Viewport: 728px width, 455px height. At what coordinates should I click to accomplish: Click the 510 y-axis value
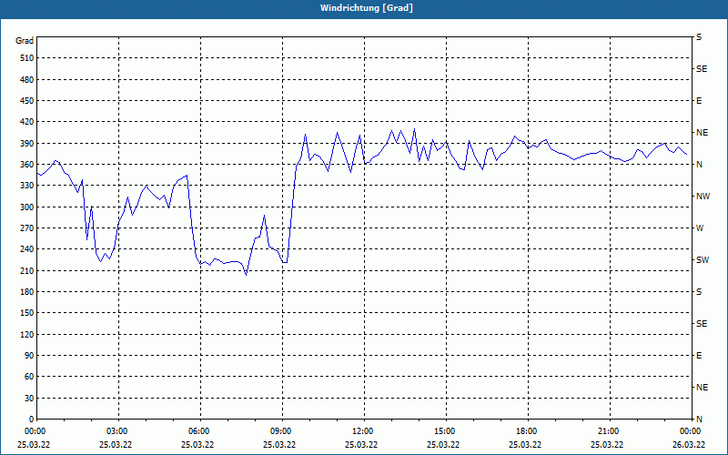(26, 58)
